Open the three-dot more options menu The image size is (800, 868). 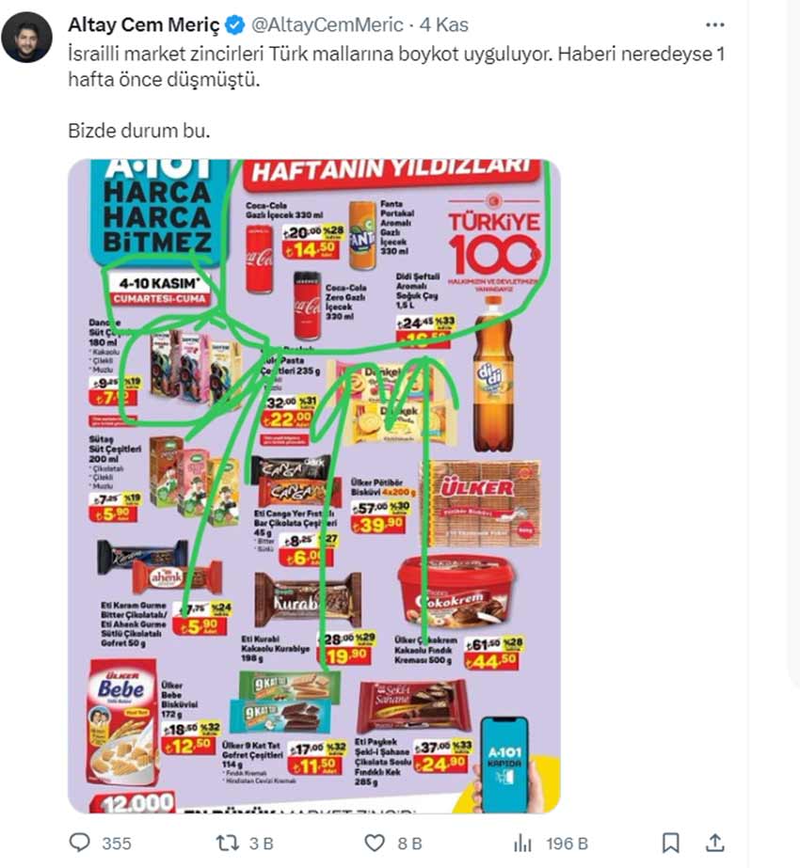tap(714, 24)
